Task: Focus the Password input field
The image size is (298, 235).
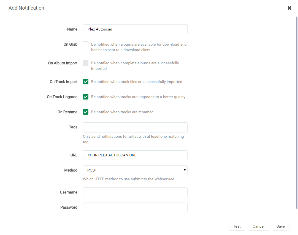Action: click(x=135, y=207)
